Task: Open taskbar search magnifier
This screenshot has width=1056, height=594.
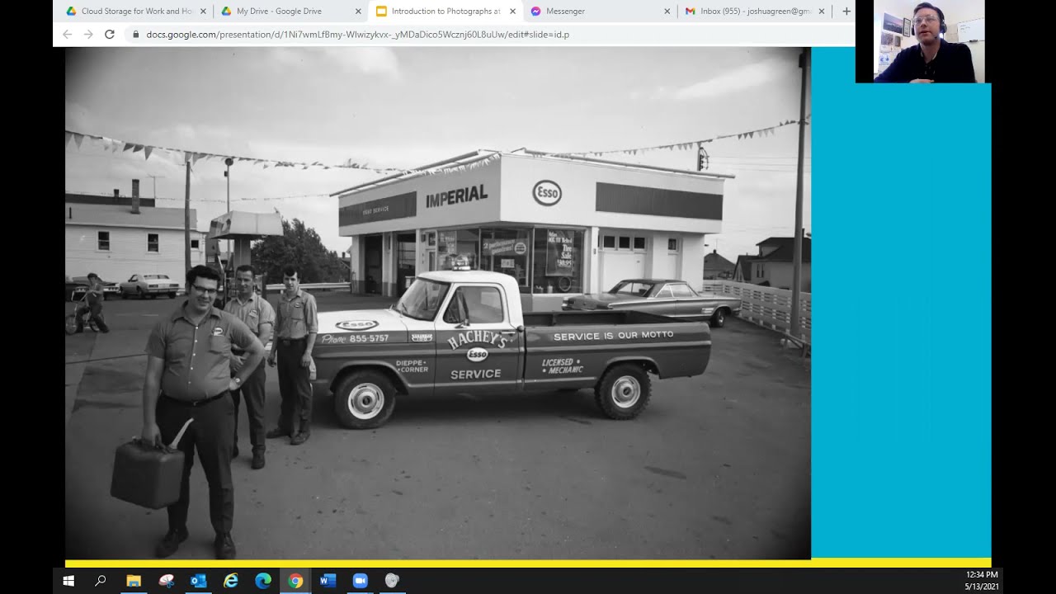Action: [x=101, y=581]
